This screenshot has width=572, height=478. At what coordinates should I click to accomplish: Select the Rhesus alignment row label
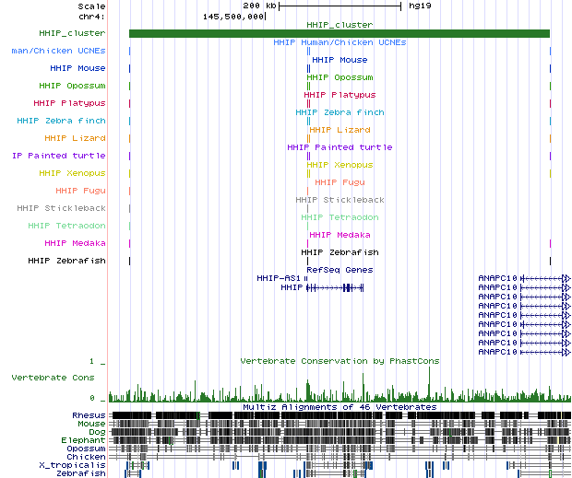click(89, 415)
